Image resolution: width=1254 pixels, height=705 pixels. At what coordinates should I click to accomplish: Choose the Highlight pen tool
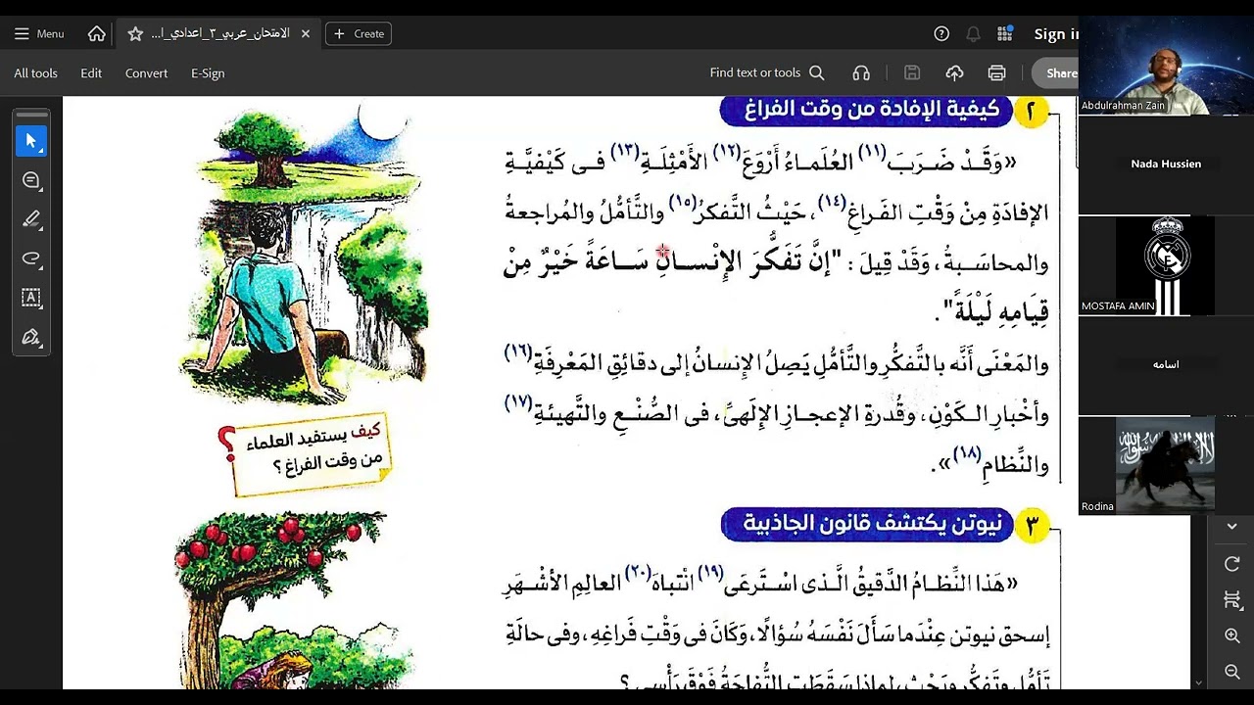coord(30,219)
